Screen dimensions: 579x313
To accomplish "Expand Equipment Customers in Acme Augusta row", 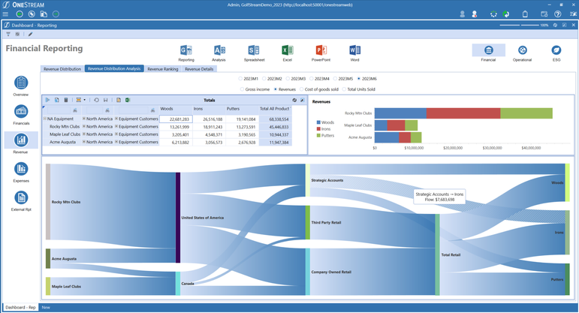I will pos(116,142).
